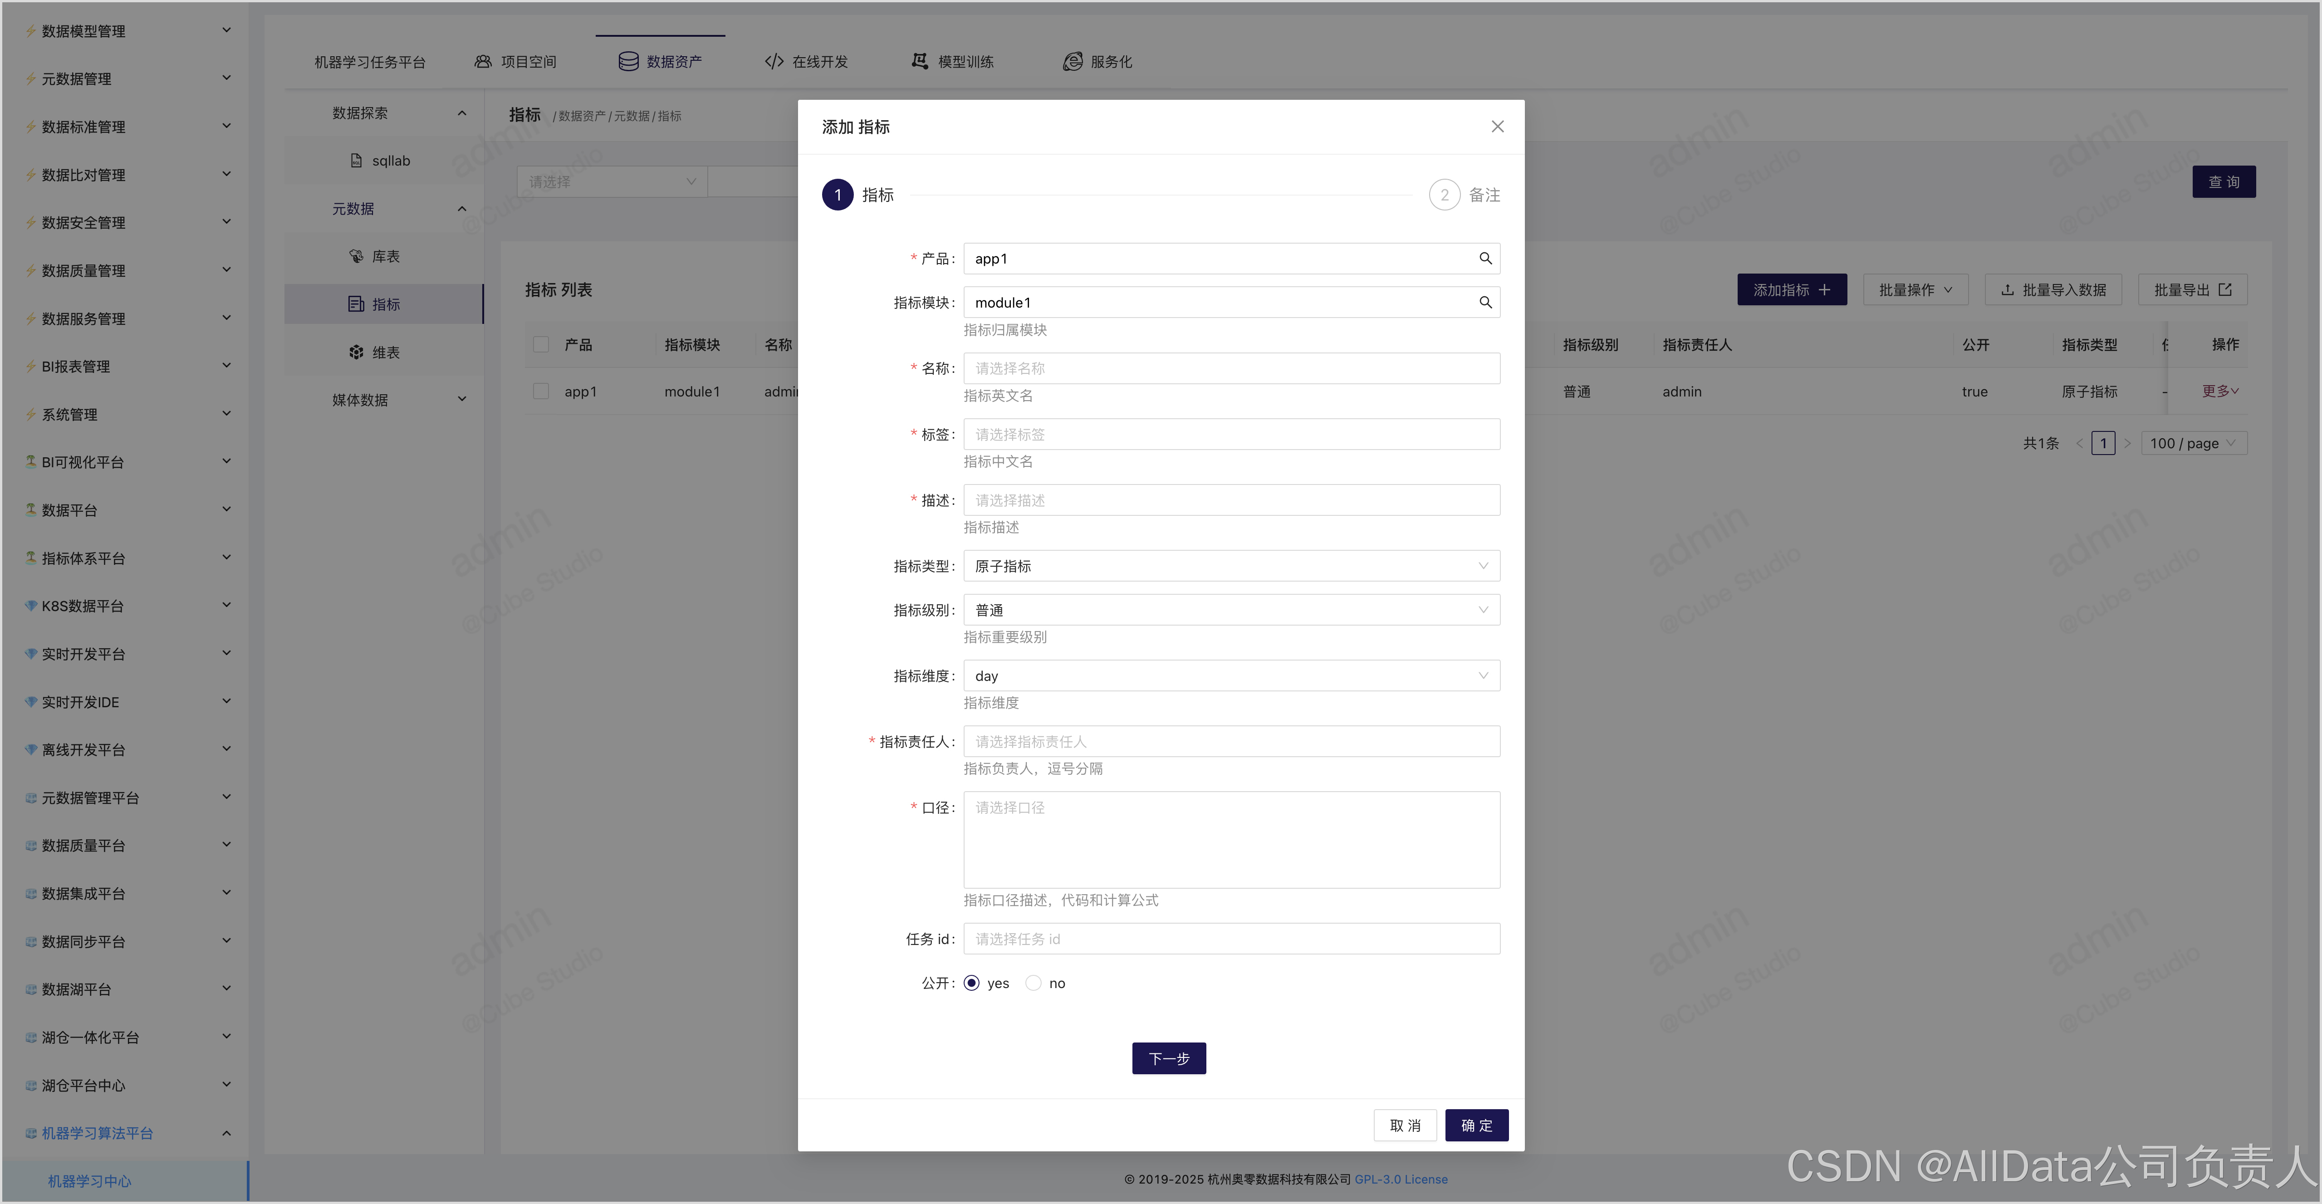Open the GPL-3.0 License link
This screenshot has height=1204, width=2322.
(x=1401, y=1180)
